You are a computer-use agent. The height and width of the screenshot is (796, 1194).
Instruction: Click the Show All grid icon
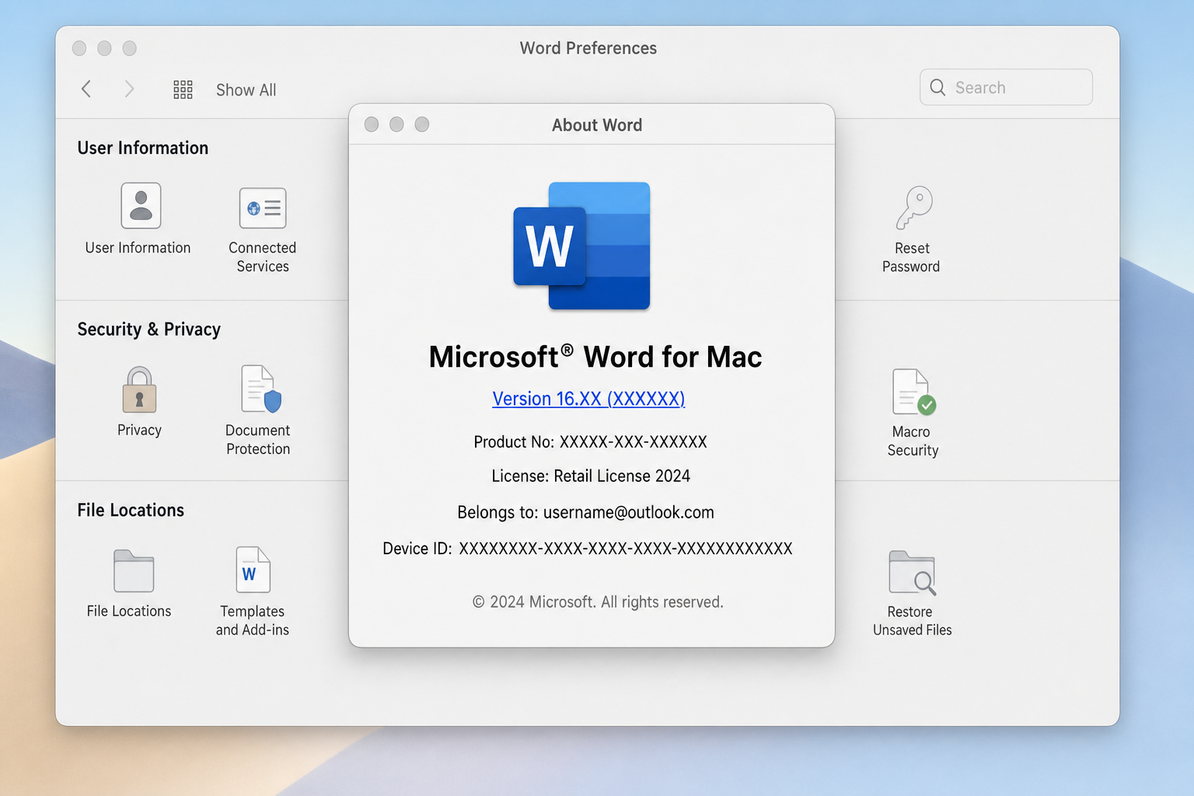tap(183, 89)
